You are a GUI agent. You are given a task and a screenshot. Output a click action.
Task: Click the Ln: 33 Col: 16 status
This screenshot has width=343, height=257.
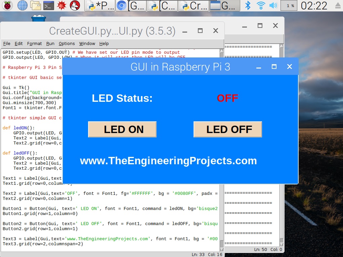tap(207, 254)
